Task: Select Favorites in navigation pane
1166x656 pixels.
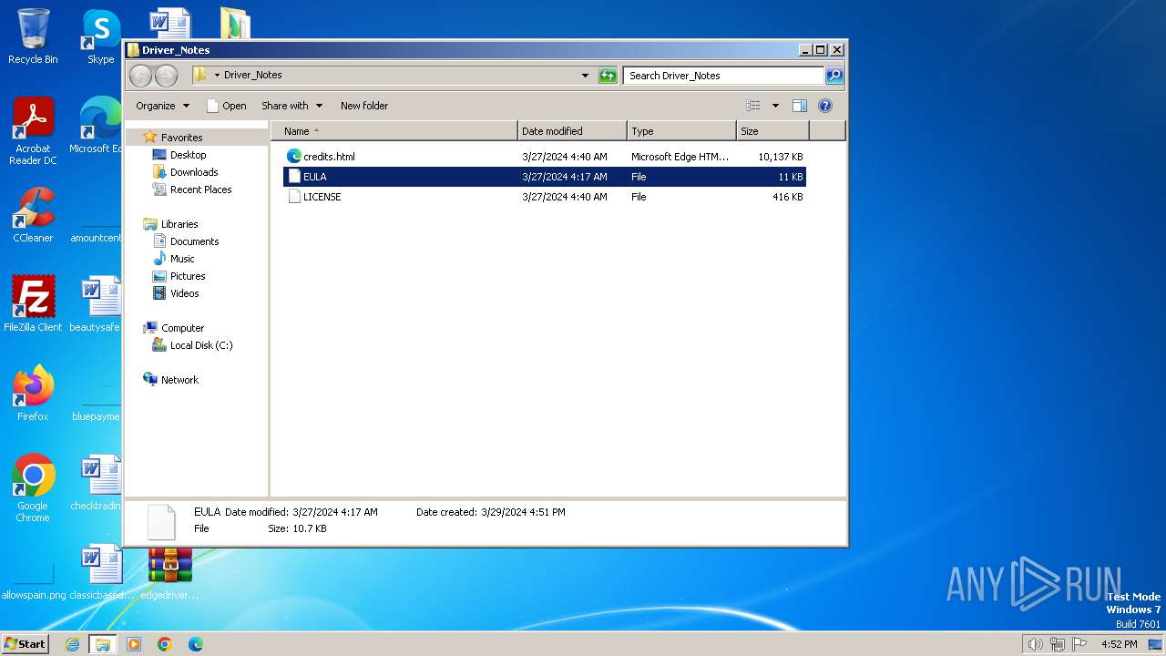Action: coord(181,138)
